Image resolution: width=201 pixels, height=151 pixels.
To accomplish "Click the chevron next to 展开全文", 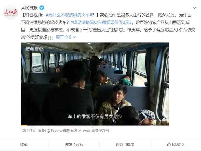I will point(74,37).
